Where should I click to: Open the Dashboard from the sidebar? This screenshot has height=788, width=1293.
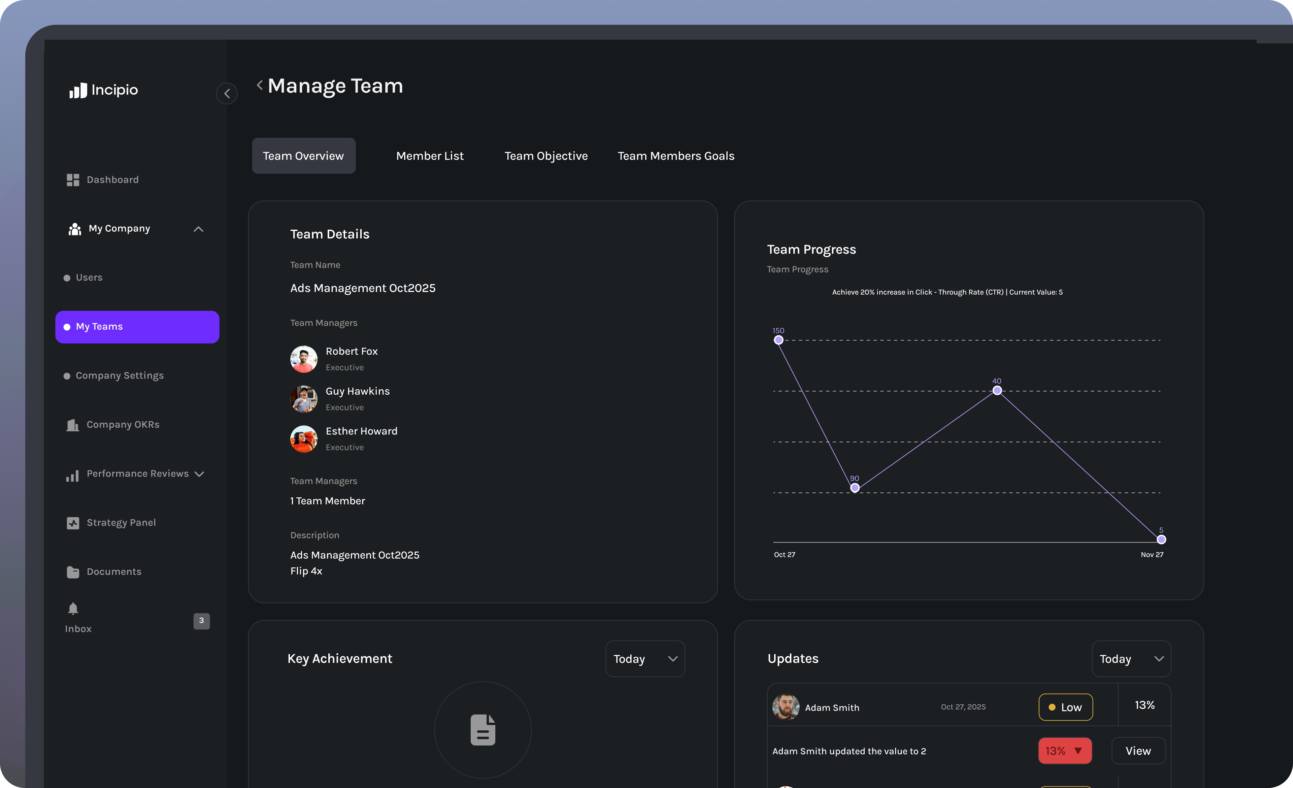pos(112,179)
